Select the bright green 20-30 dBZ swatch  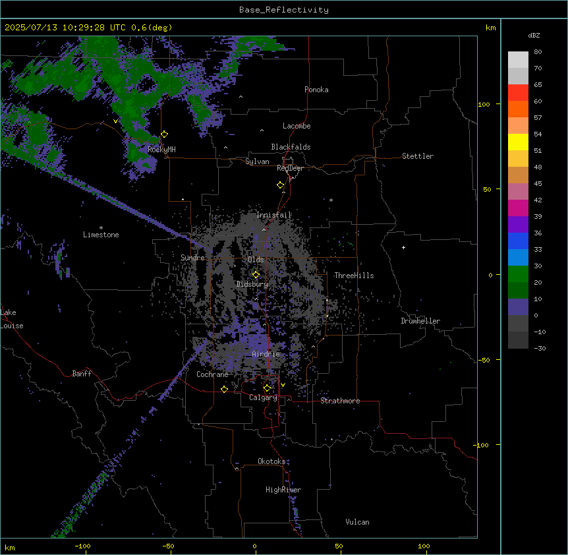[x=518, y=274]
